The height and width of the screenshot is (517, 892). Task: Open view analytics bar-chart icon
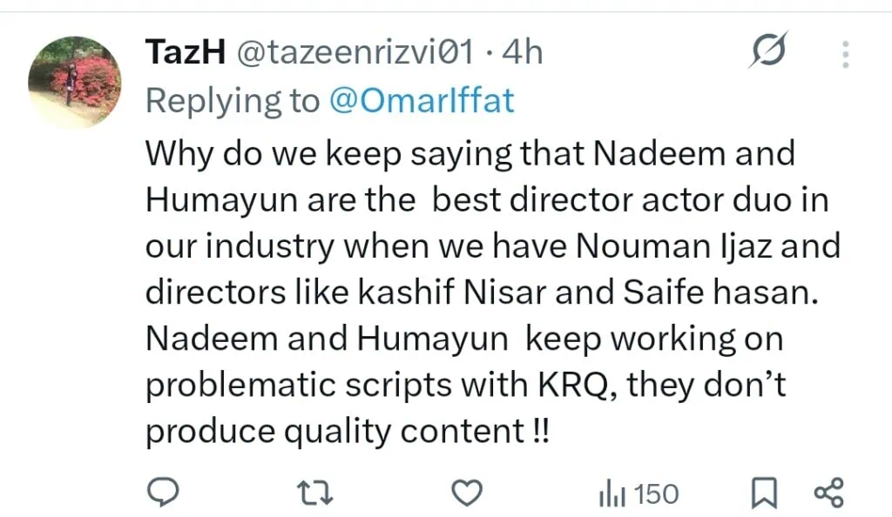(611, 495)
